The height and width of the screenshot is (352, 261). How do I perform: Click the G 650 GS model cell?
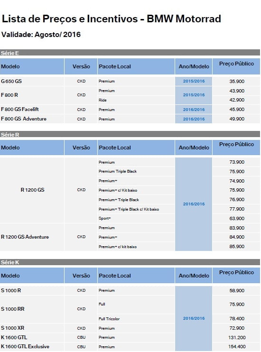(32, 81)
